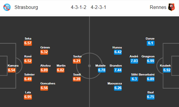
Task: Click Mubele's 6.78 rating badge
Action: coord(102,70)
